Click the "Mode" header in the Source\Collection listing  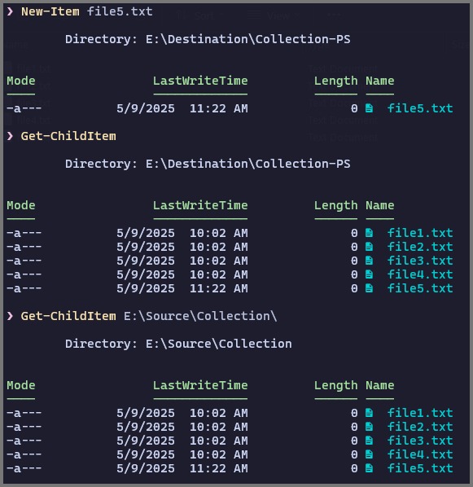(x=21, y=385)
